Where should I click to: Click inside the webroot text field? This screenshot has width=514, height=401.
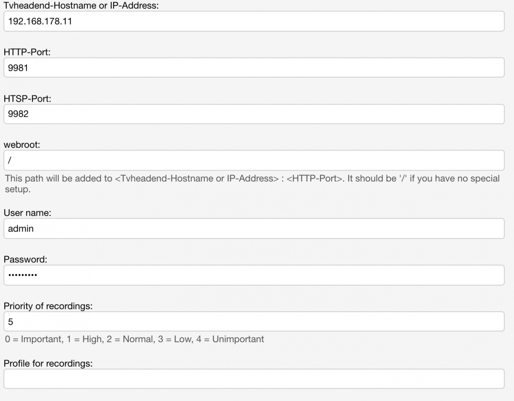coord(254,160)
